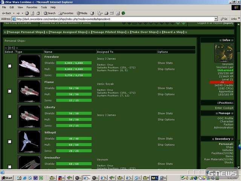The image size is (241, 181).
Task: Open the Search pane
Action: (49, 13)
